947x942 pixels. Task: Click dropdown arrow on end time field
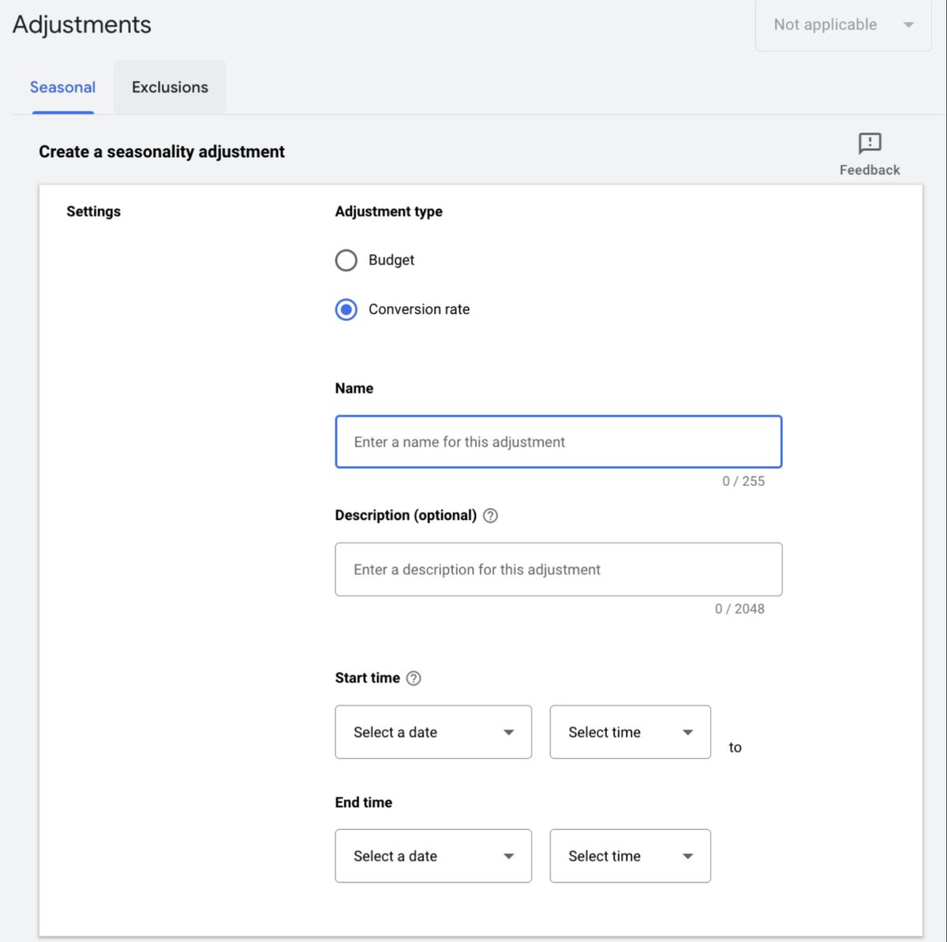point(687,856)
